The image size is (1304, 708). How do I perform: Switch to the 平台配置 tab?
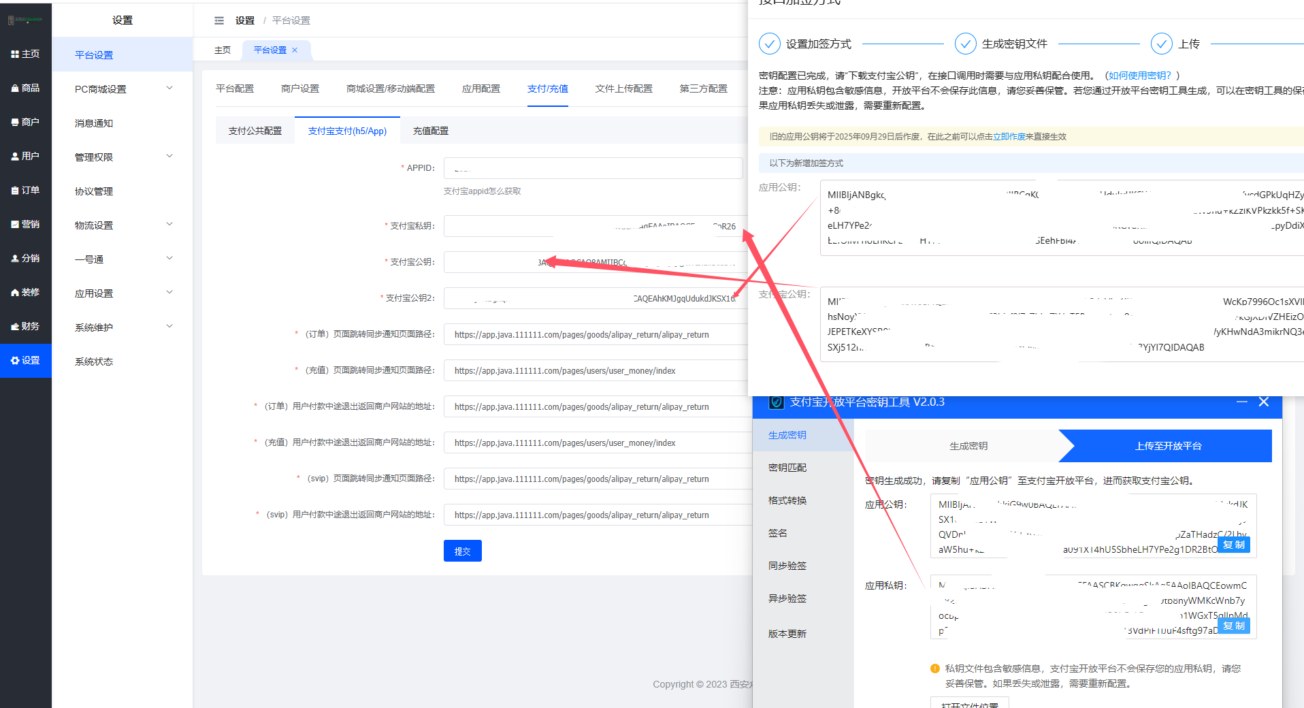(235, 88)
